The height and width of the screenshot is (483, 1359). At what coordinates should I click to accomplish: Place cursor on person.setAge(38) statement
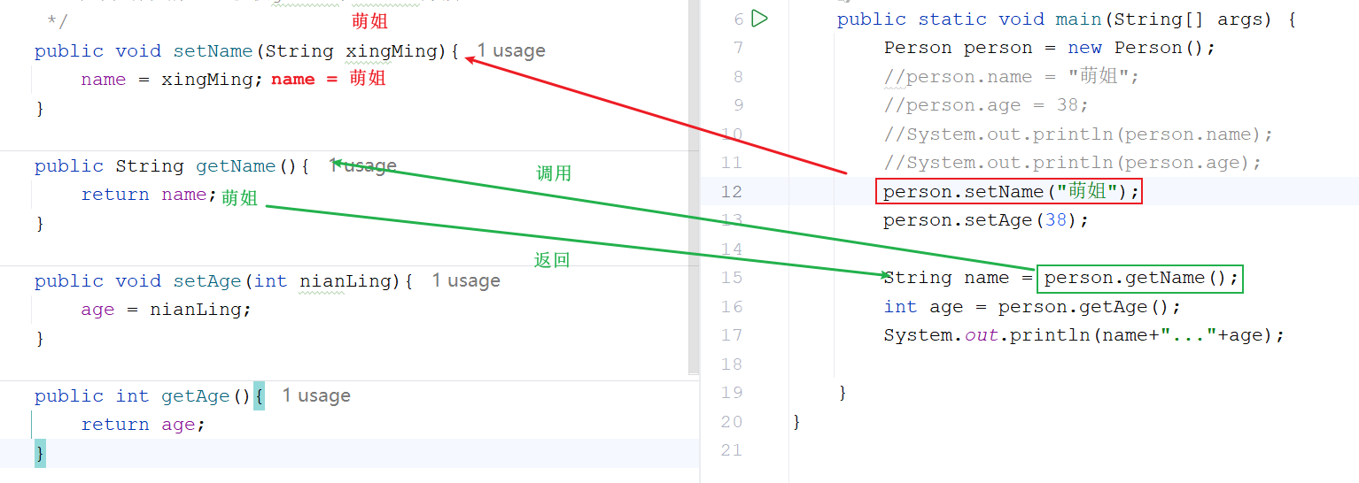tap(985, 220)
